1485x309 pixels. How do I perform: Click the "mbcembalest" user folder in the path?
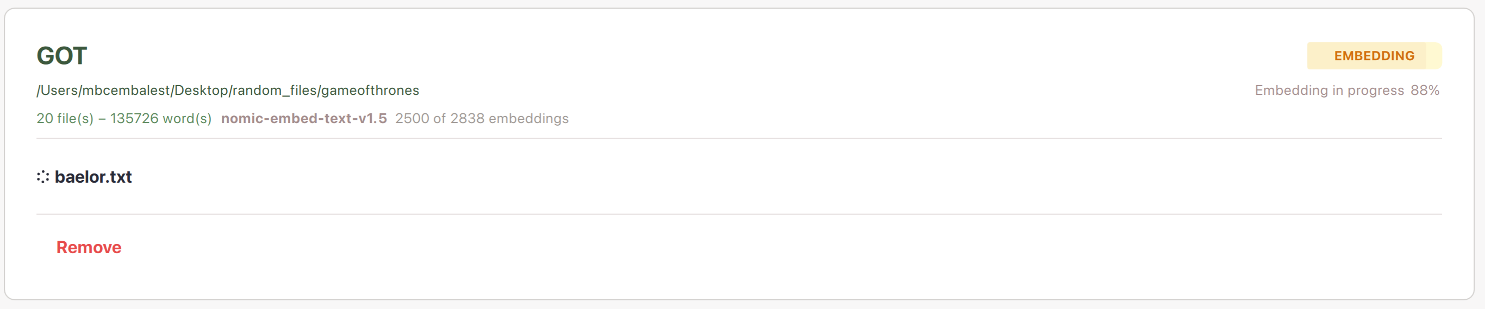coord(126,91)
